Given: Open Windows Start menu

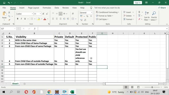Looking at the screenshot, I should click(x=4, y=92).
